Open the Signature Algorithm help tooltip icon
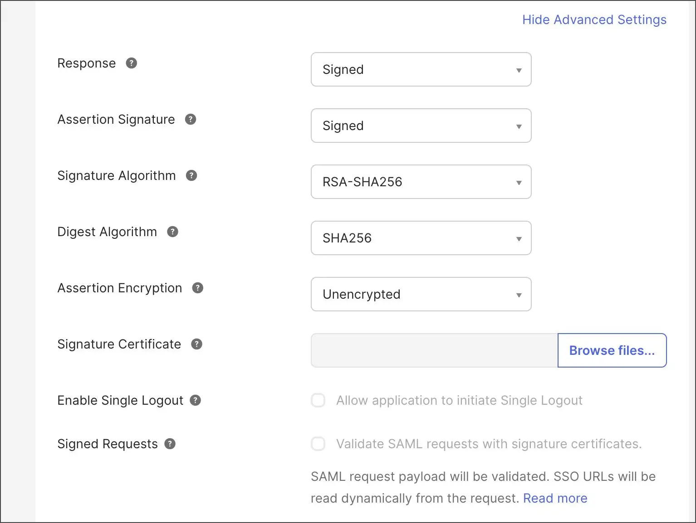 191,175
